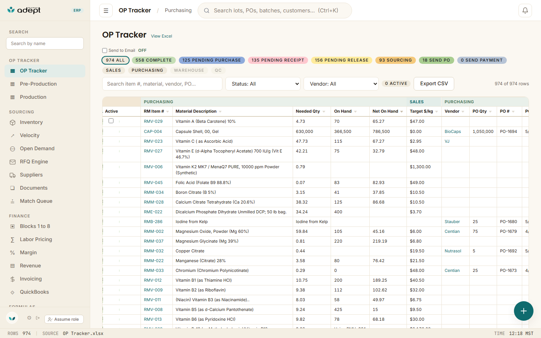The image size is (541, 338).
Task: Open RFQ Engine envelope icon
Action: tap(12, 162)
